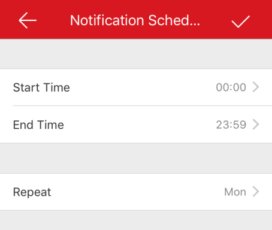Tap the gray area below the Repeat row
Viewport: 272px width, 230px height.
click(136, 220)
